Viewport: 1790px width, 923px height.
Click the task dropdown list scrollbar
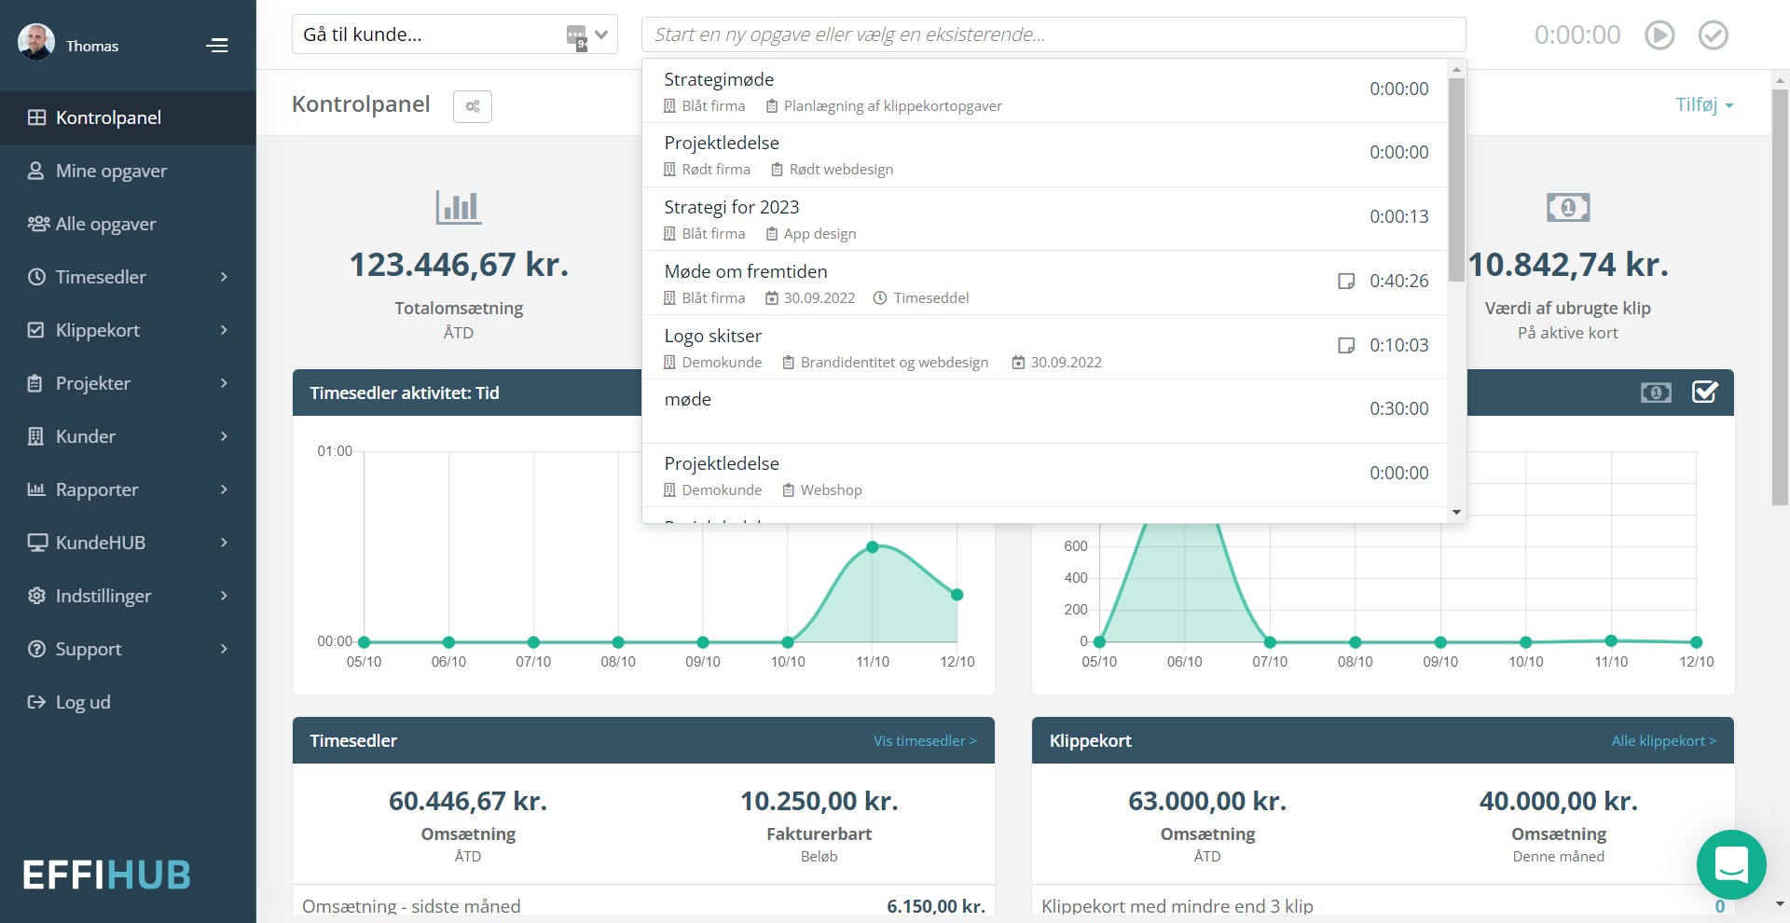tap(1456, 179)
